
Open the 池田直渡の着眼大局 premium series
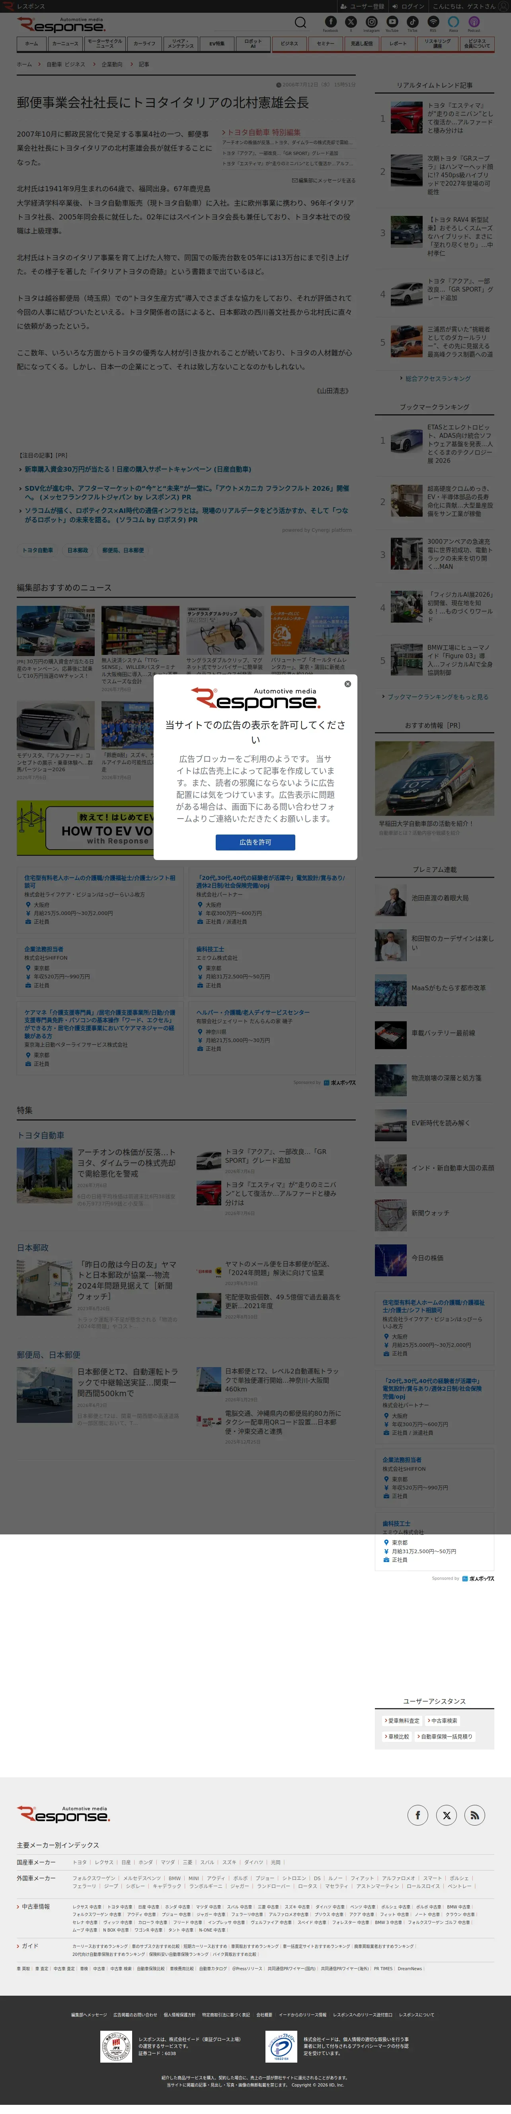435,899
